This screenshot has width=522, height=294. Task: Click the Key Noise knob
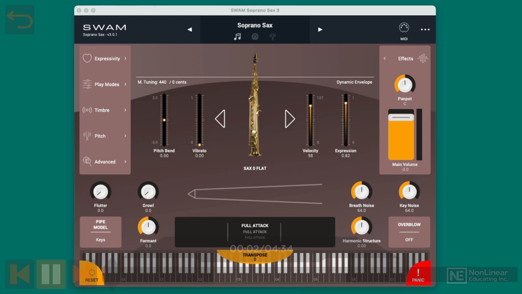point(409,192)
